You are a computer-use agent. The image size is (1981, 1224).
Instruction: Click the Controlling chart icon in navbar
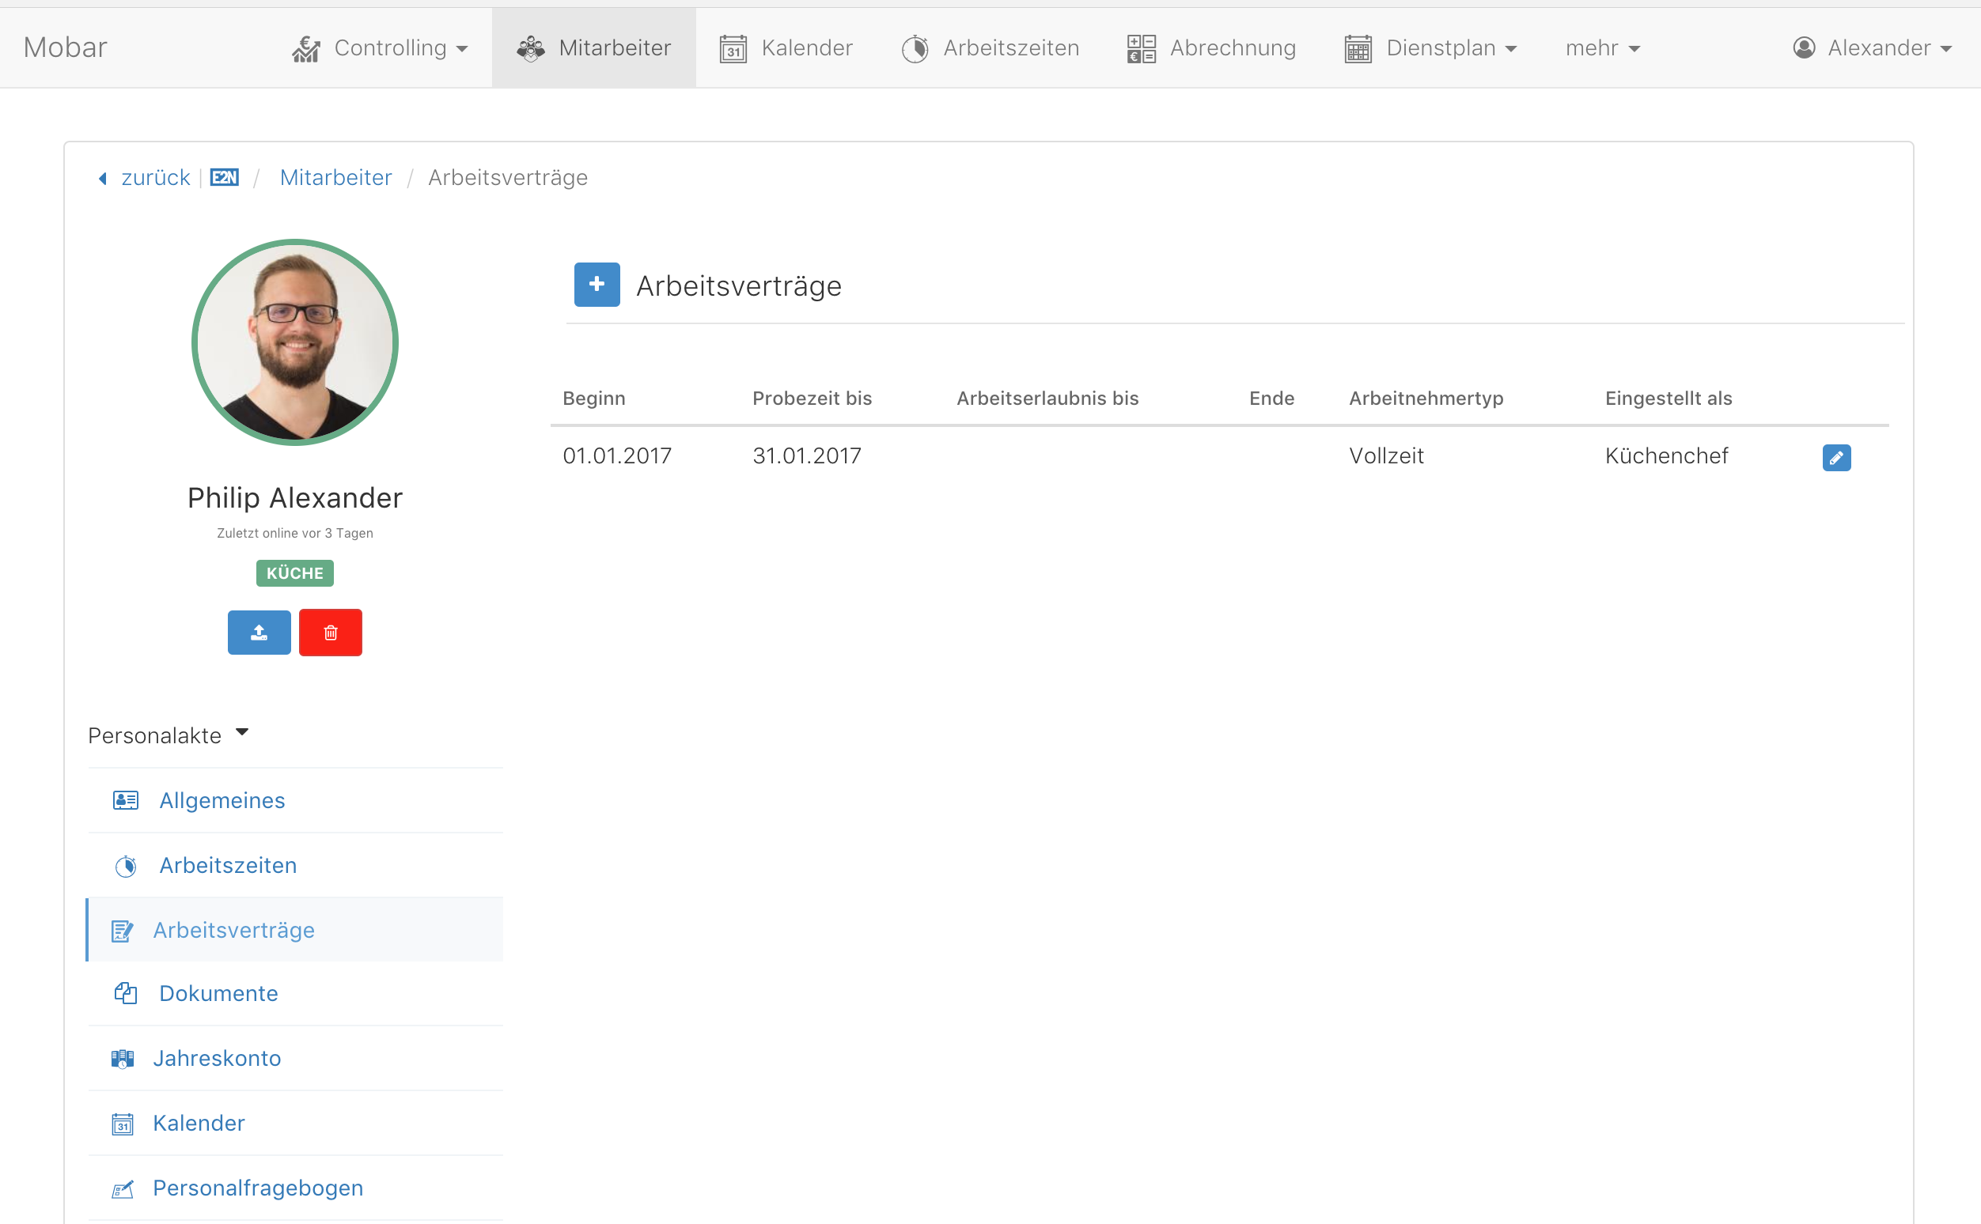pos(306,48)
